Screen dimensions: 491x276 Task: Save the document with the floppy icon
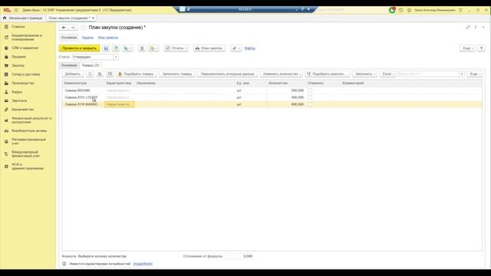pos(106,48)
